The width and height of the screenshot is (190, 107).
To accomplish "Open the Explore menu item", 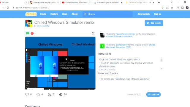I will click(x=54, y=14).
